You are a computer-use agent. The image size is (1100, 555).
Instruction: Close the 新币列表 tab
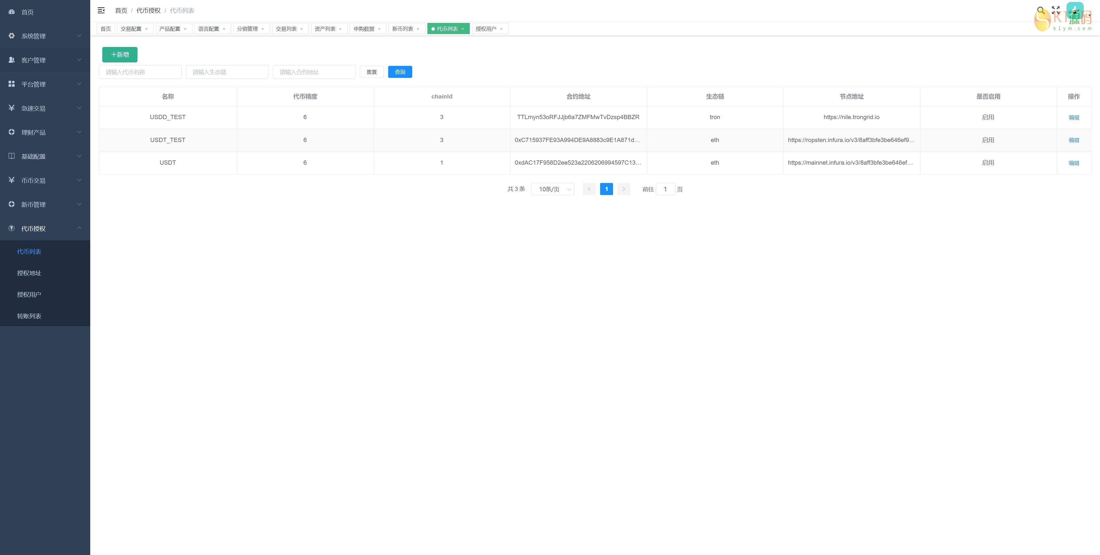(x=418, y=29)
